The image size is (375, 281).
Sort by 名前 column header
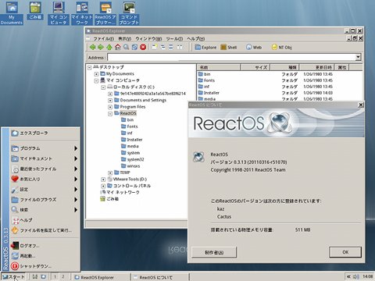click(218, 67)
